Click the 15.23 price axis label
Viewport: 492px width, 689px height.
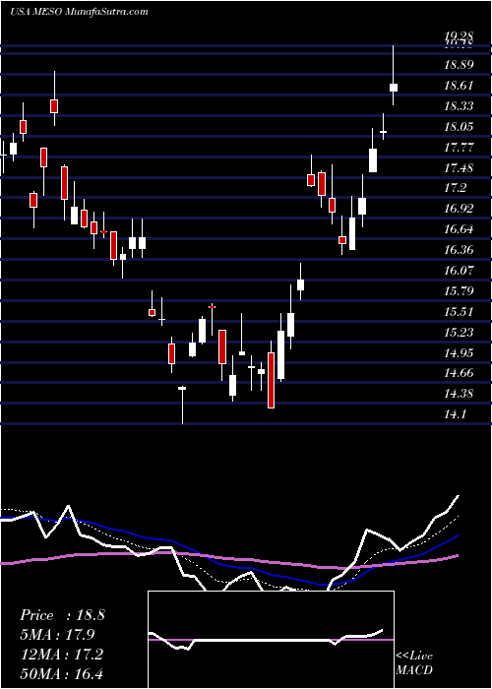tap(459, 332)
